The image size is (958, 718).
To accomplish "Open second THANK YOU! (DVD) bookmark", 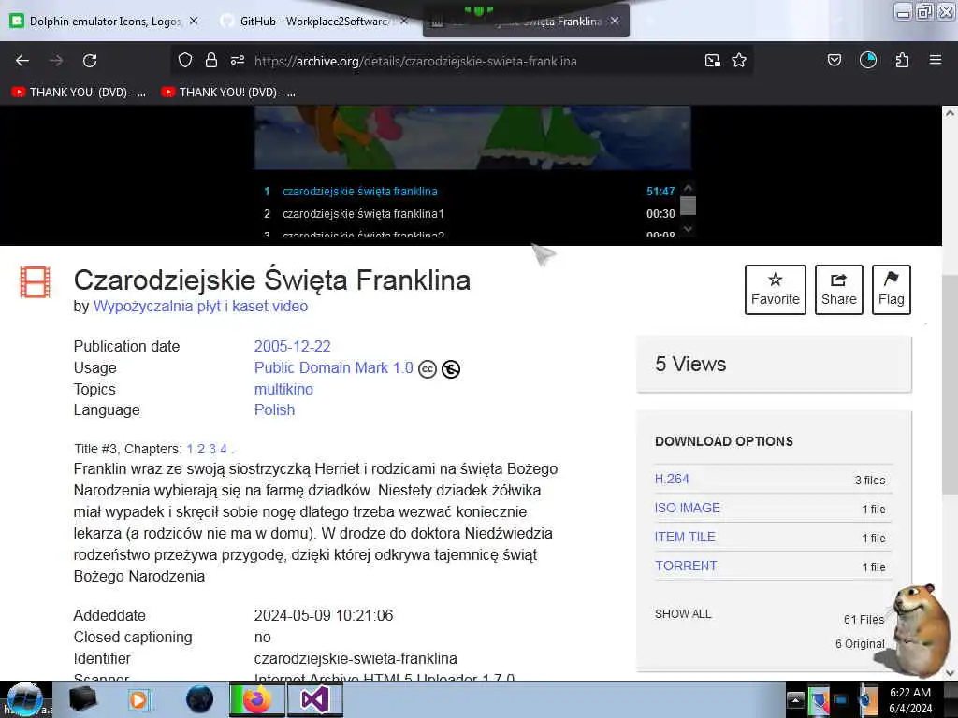I will click(x=228, y=93).
